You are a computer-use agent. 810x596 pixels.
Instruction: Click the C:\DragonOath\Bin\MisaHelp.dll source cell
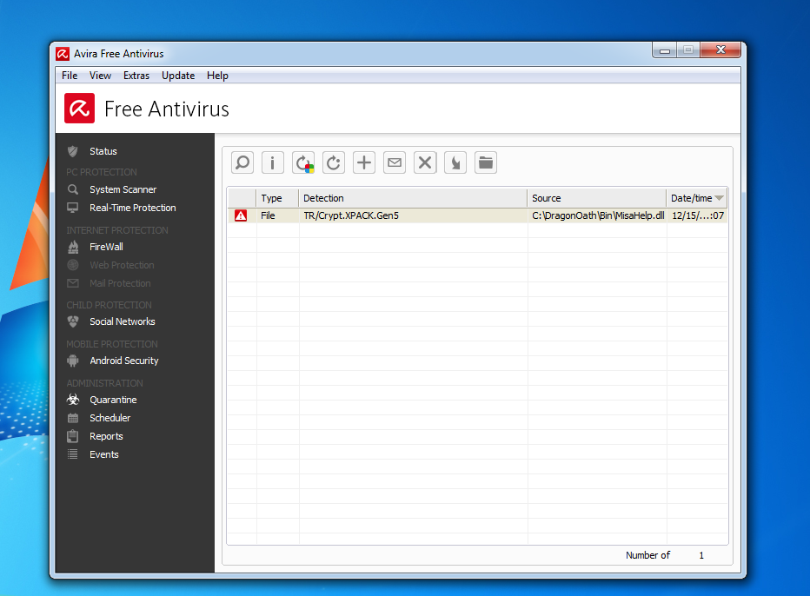click(x=598, y=215)
